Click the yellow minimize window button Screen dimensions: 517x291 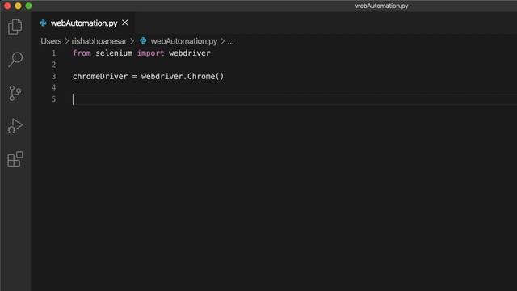click(18, 6)
